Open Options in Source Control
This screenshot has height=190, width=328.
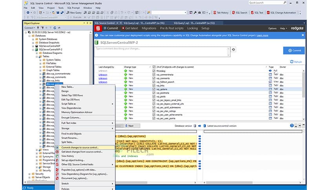click(272, 28)
